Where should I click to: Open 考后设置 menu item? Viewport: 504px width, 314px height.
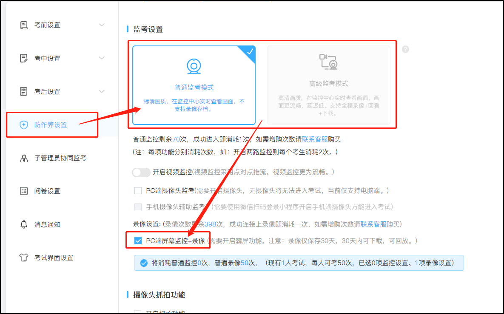[47, 91]
